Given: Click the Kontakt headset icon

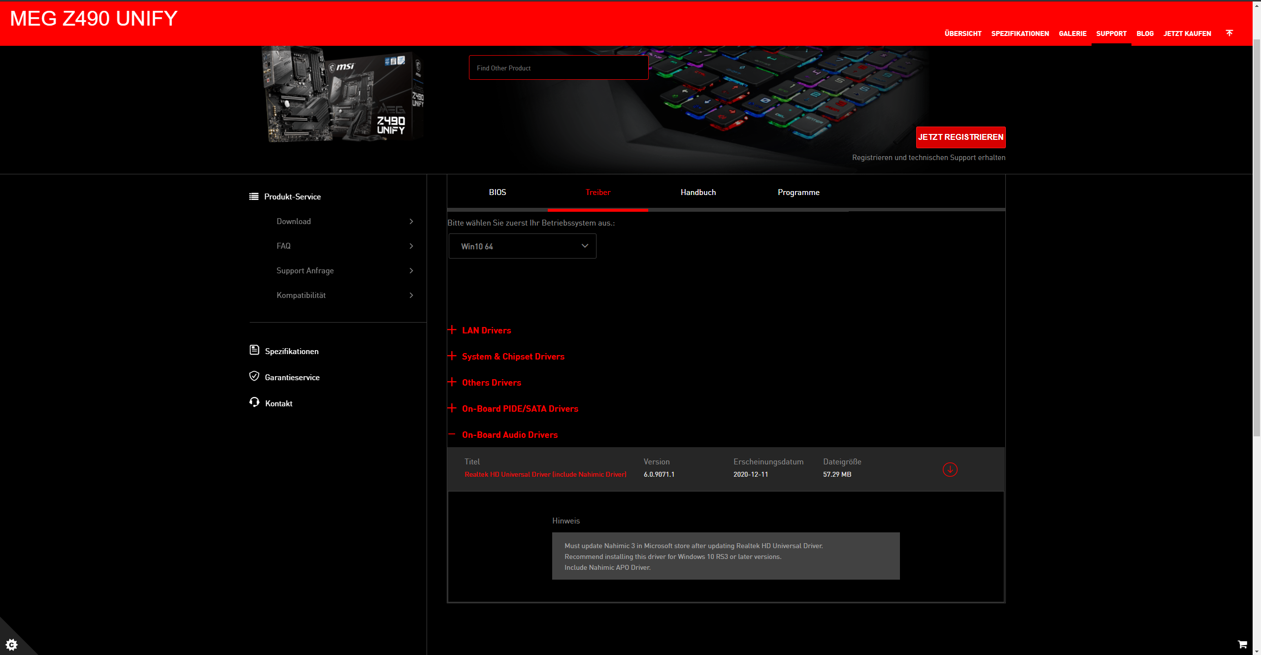Looking at the screenshot, I should pyautogui.click(x=254, y=402).
